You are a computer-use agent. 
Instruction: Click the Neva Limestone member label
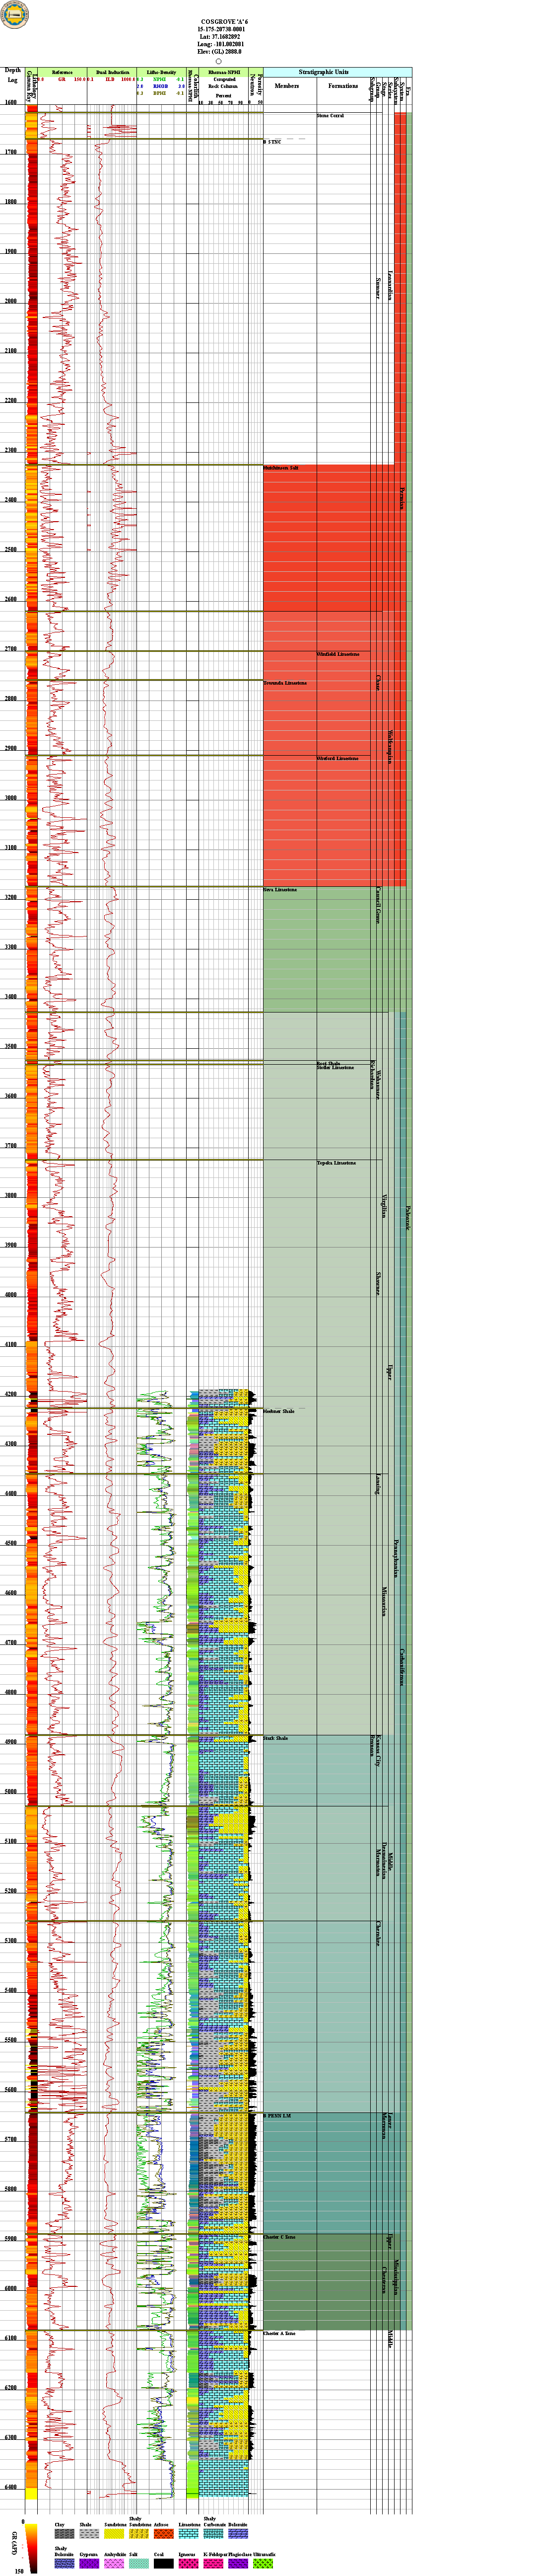[280, 889]
